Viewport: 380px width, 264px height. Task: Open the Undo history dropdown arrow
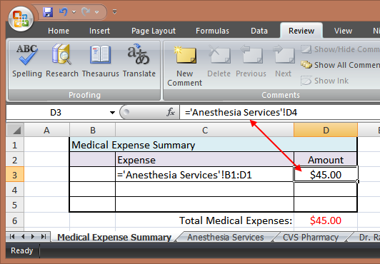74,12
